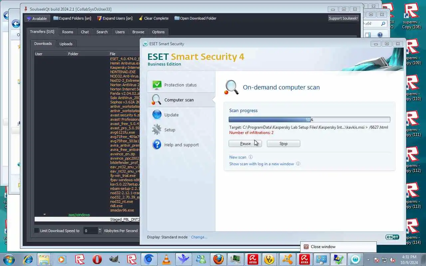The width and height of the screenshot is (426, 266).
Task: Click the search magnifier in the background window
Action: pyautogui.click(x=383, y=24)
